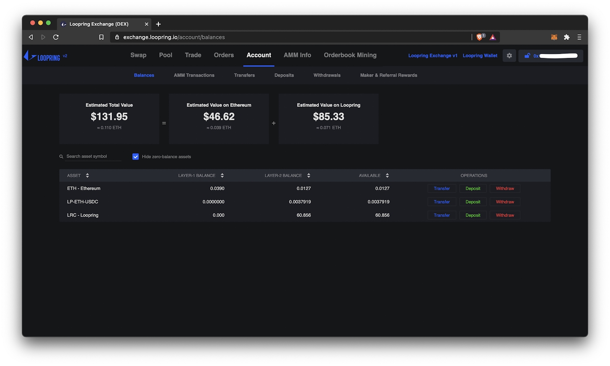Open the Loopring Wallet link
Viewport: 610px width, 366px height.
tap(480, 56)
